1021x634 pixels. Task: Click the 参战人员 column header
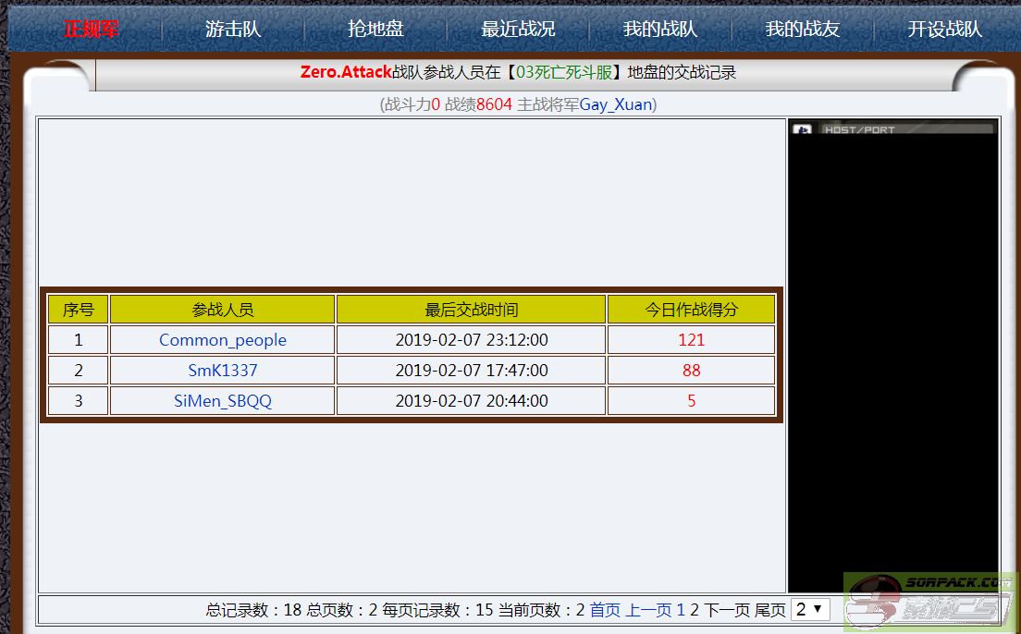[x=223, y=310]
